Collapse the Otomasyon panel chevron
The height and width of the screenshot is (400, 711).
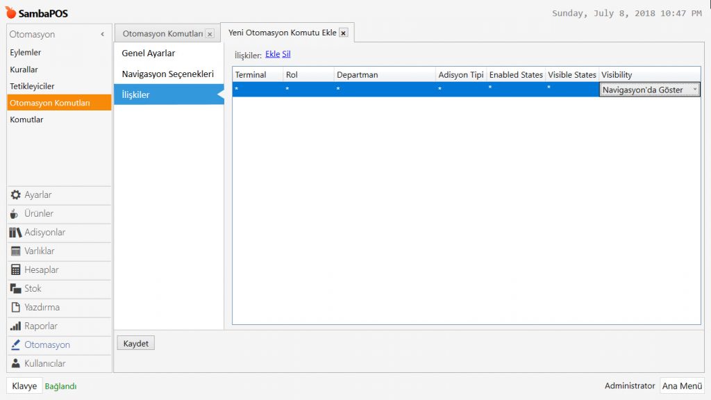(x=103, y=34)
